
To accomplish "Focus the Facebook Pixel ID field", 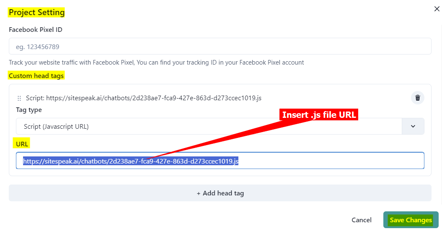I will click(x=220, y=47).
